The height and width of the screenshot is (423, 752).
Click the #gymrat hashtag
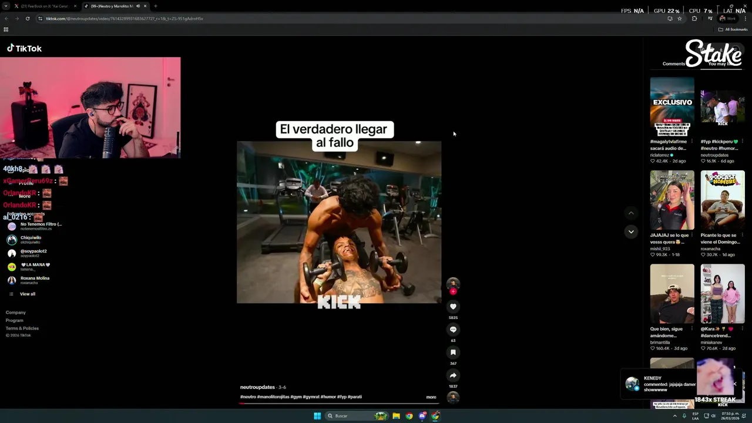click(311, 397)
